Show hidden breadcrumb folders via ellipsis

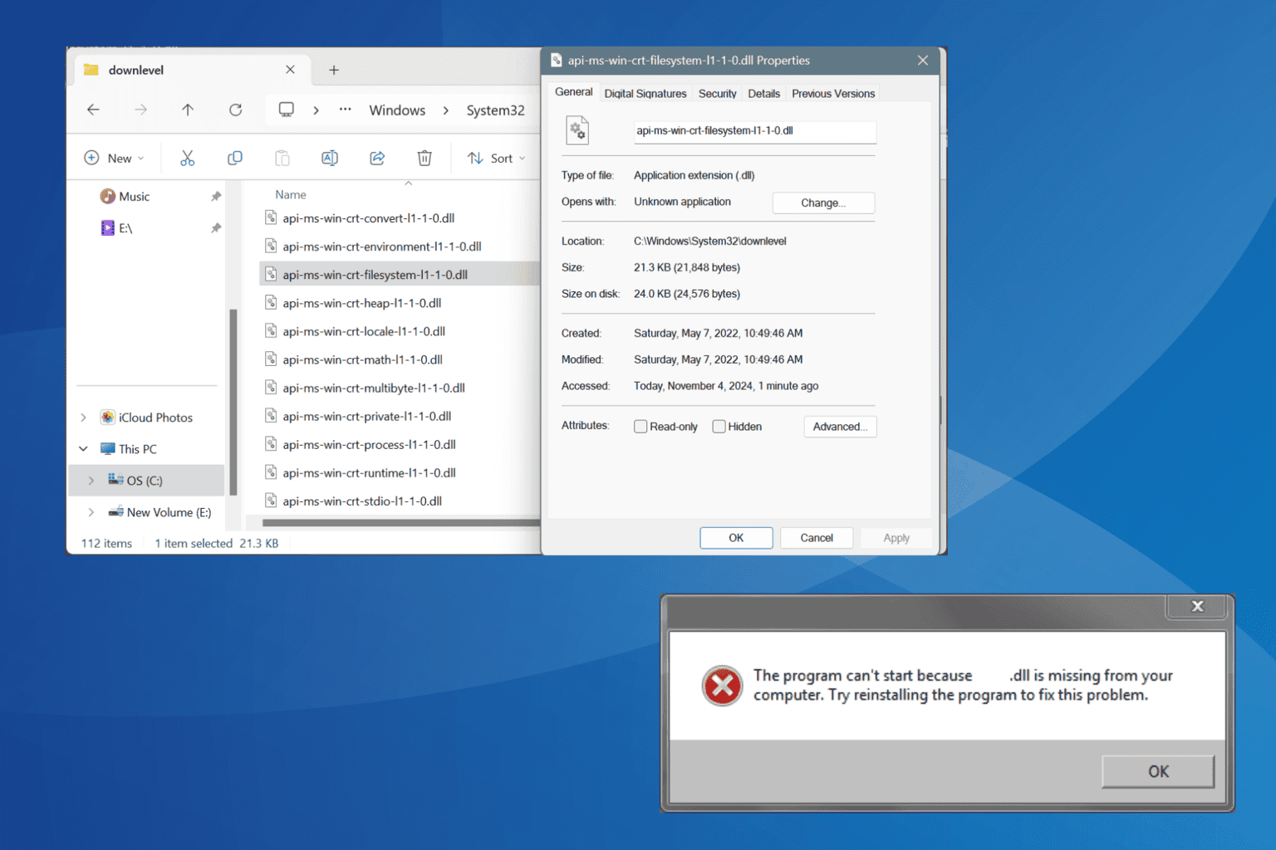pos(345,110)
